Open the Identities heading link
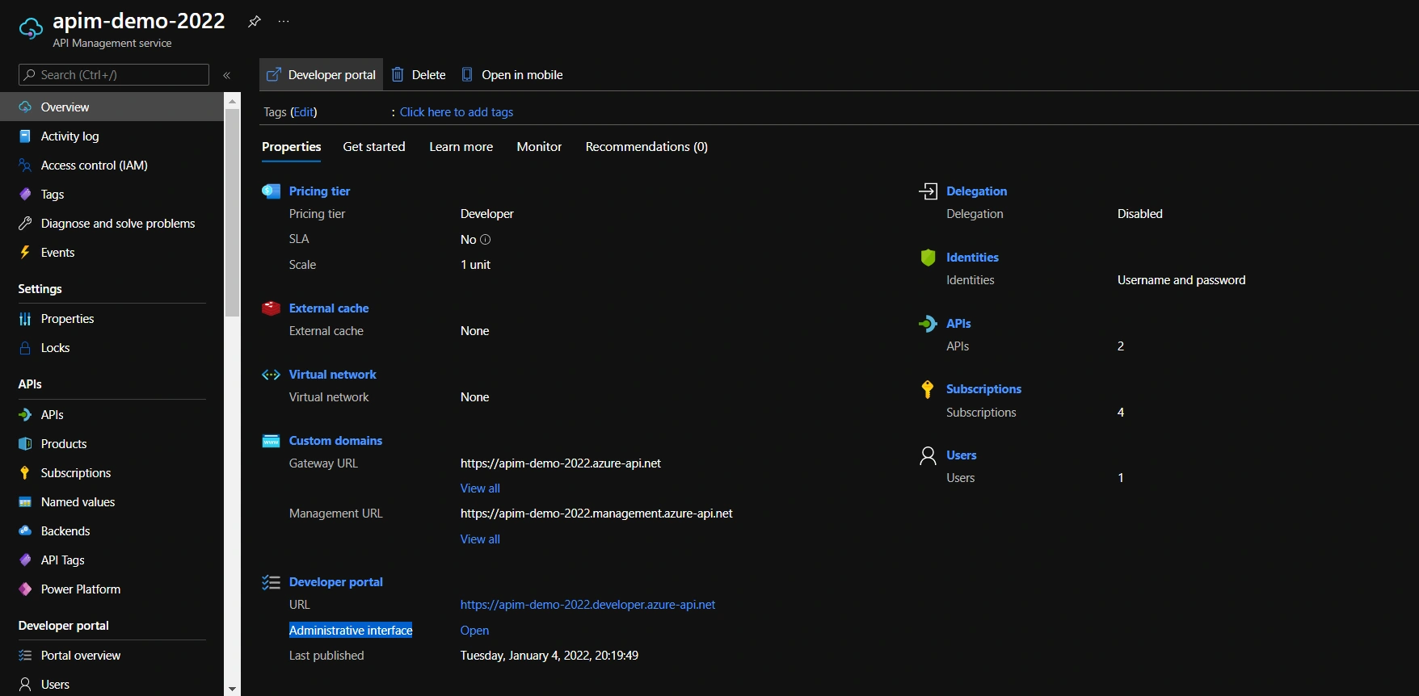 pyautogui.click(x=972, y=258)
